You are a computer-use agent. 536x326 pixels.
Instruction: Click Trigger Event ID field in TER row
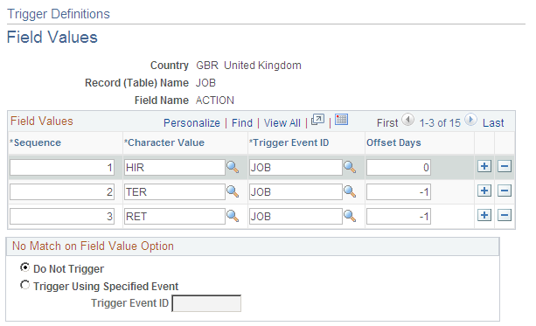(296, 192)
